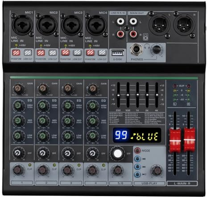
Task: Toggle the MIC3 LOW CUT button
Action: coord(77,53)
